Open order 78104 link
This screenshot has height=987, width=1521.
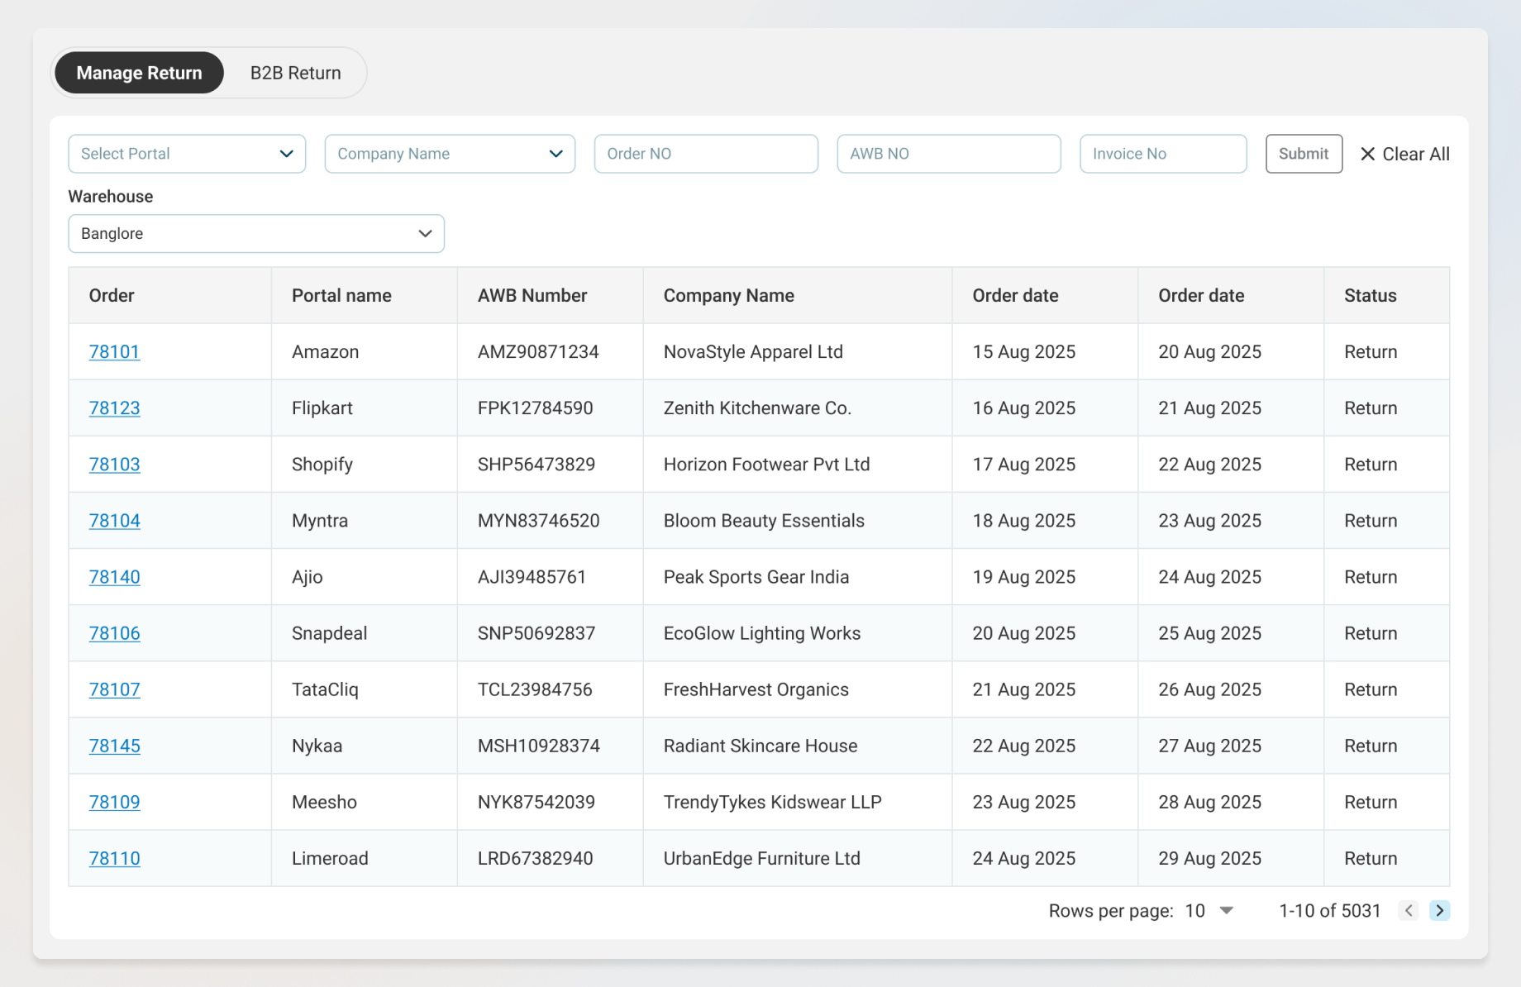point(114,521)
